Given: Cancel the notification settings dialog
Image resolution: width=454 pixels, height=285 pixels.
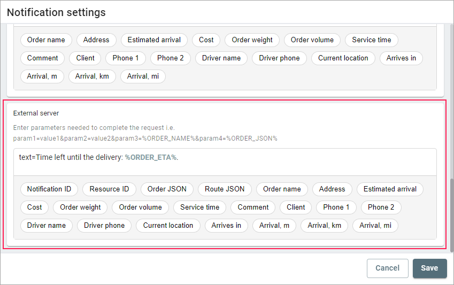Looking at the screenshot, I should [x=387, y=268].
